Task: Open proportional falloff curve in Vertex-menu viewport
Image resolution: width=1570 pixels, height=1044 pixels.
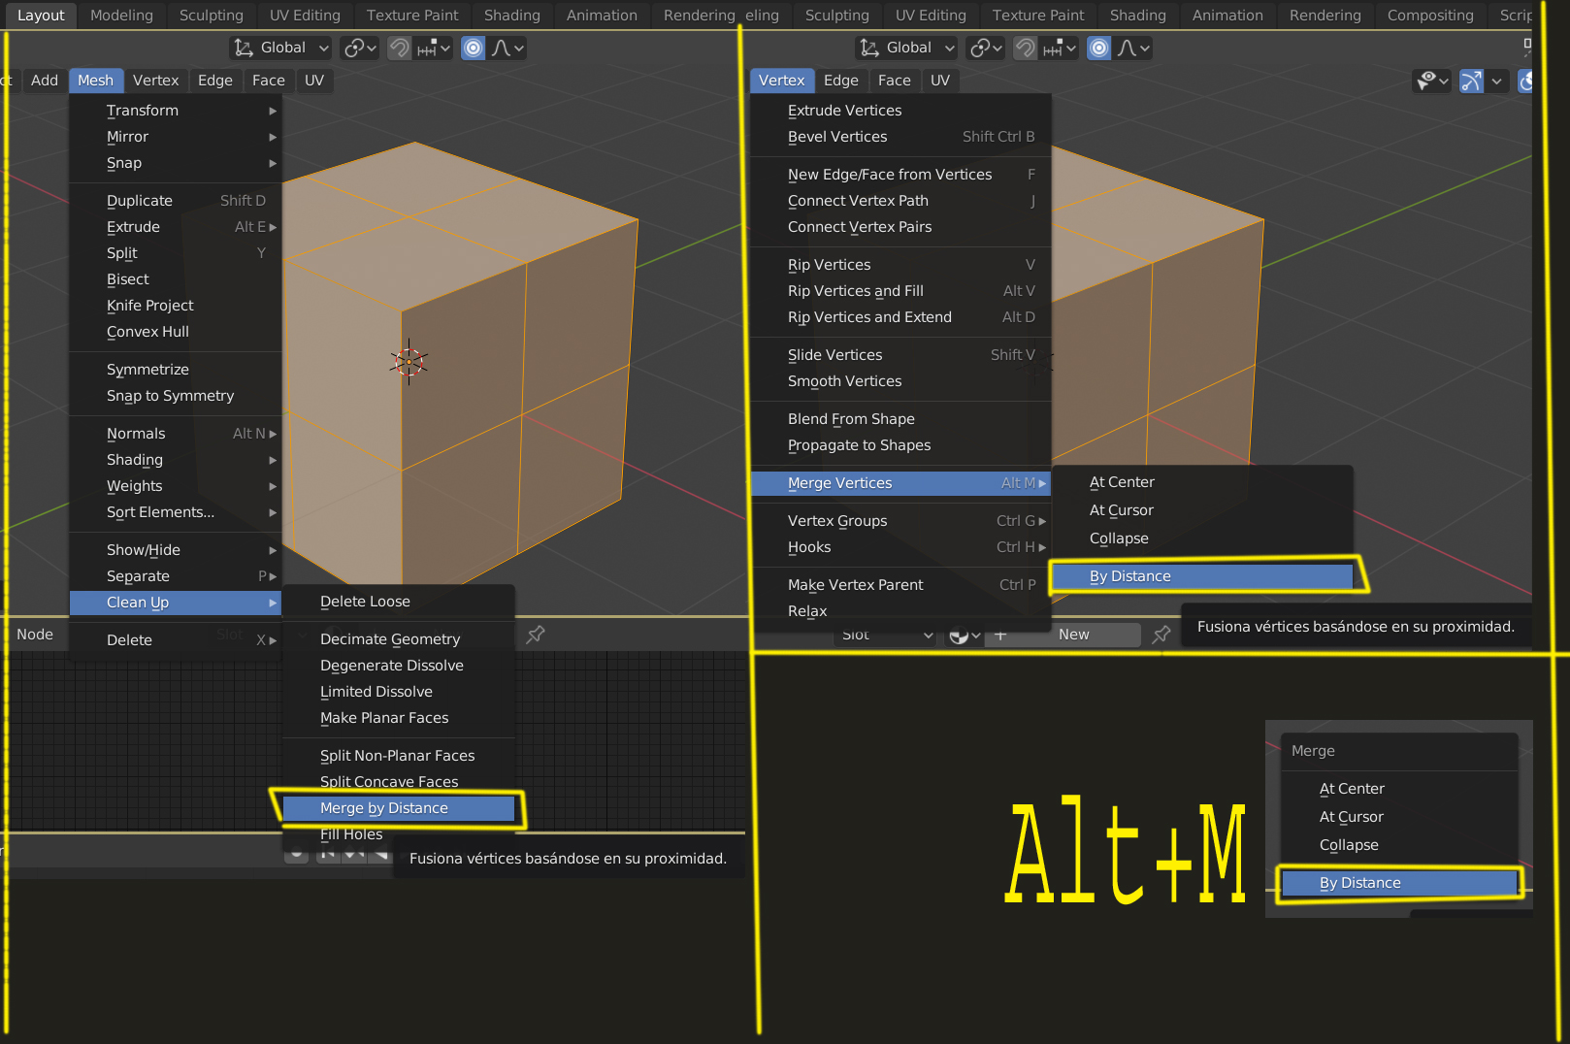Action: coord(1133,48)
